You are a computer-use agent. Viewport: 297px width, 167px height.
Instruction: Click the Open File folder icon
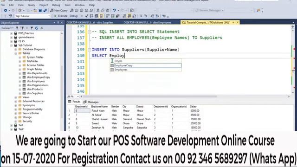point(35,10)
